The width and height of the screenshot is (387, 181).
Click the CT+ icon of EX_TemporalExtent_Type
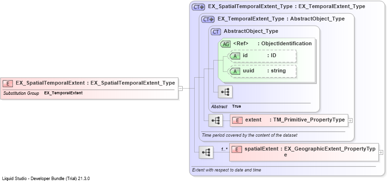208,19
